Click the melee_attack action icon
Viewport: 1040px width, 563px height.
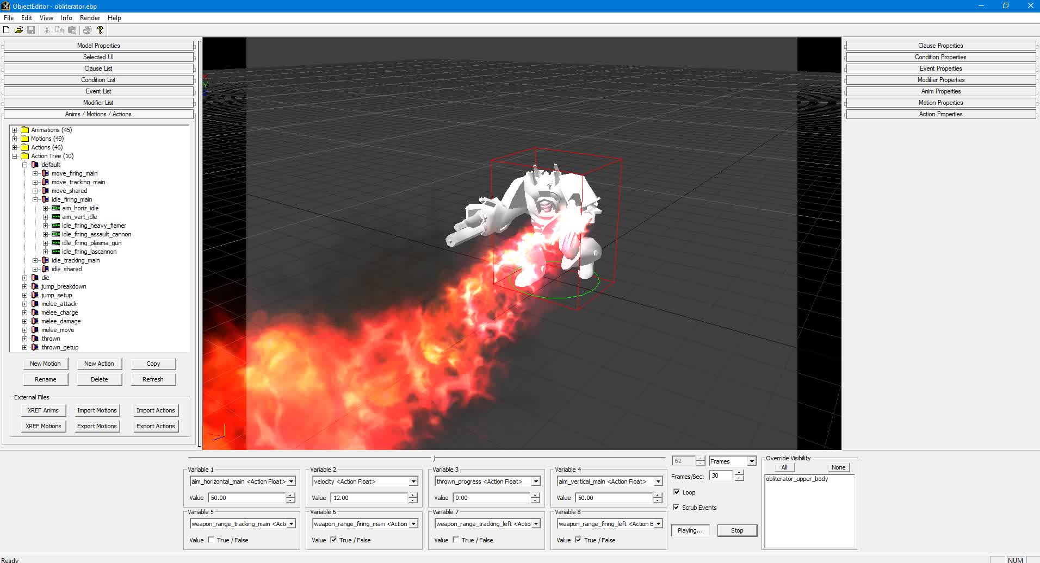(x=35, y=304)
